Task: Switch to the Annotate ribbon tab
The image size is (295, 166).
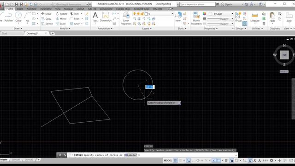Action: pos(31,9)
